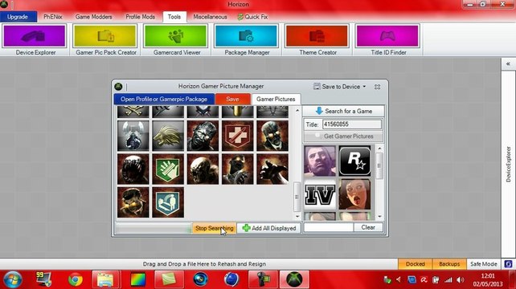Viewport: 516px width, 289px height.
Task: Select the zombie with glowing eyes gamerpic
Action: point(272,136)
